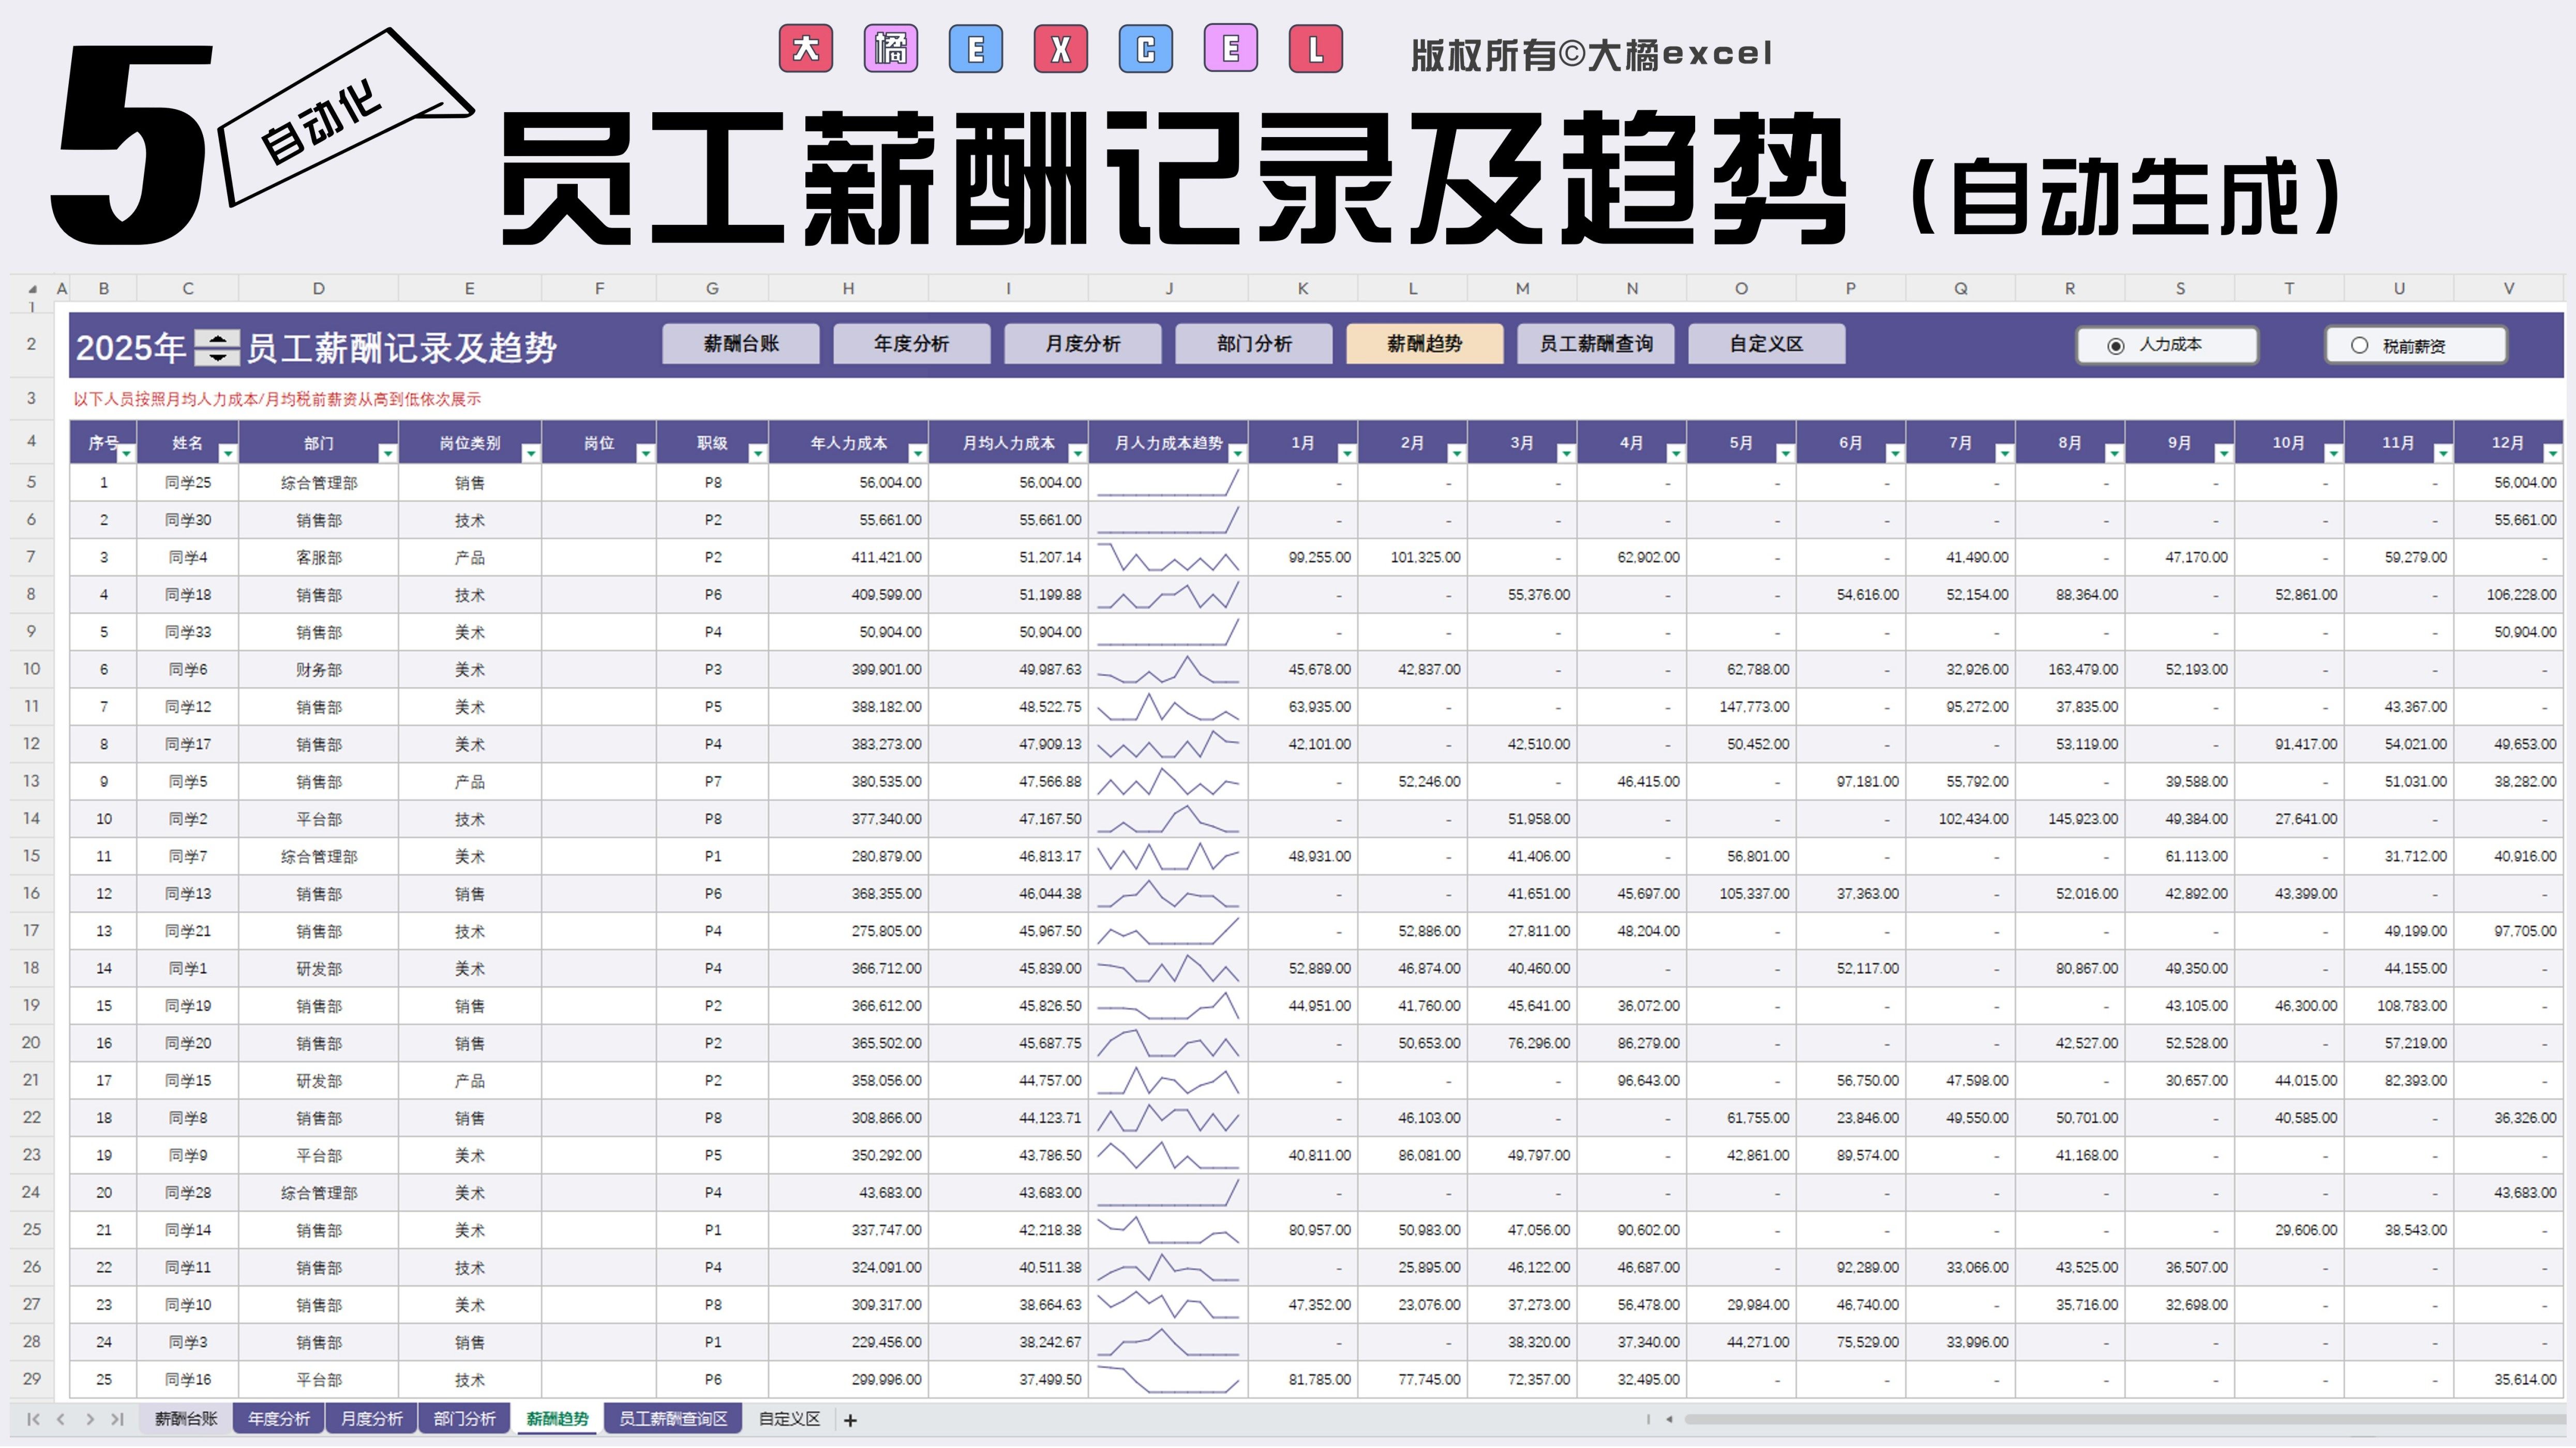The height and width of the screenshot is (1448, 2576).
Task: Open the 职级 column filter dropdown
Action: 757,454
